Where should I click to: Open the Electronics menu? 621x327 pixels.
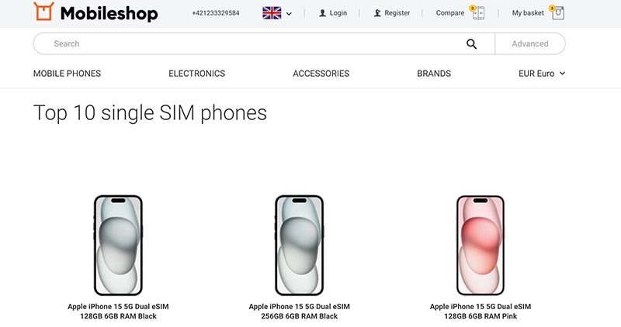point(196,74)
